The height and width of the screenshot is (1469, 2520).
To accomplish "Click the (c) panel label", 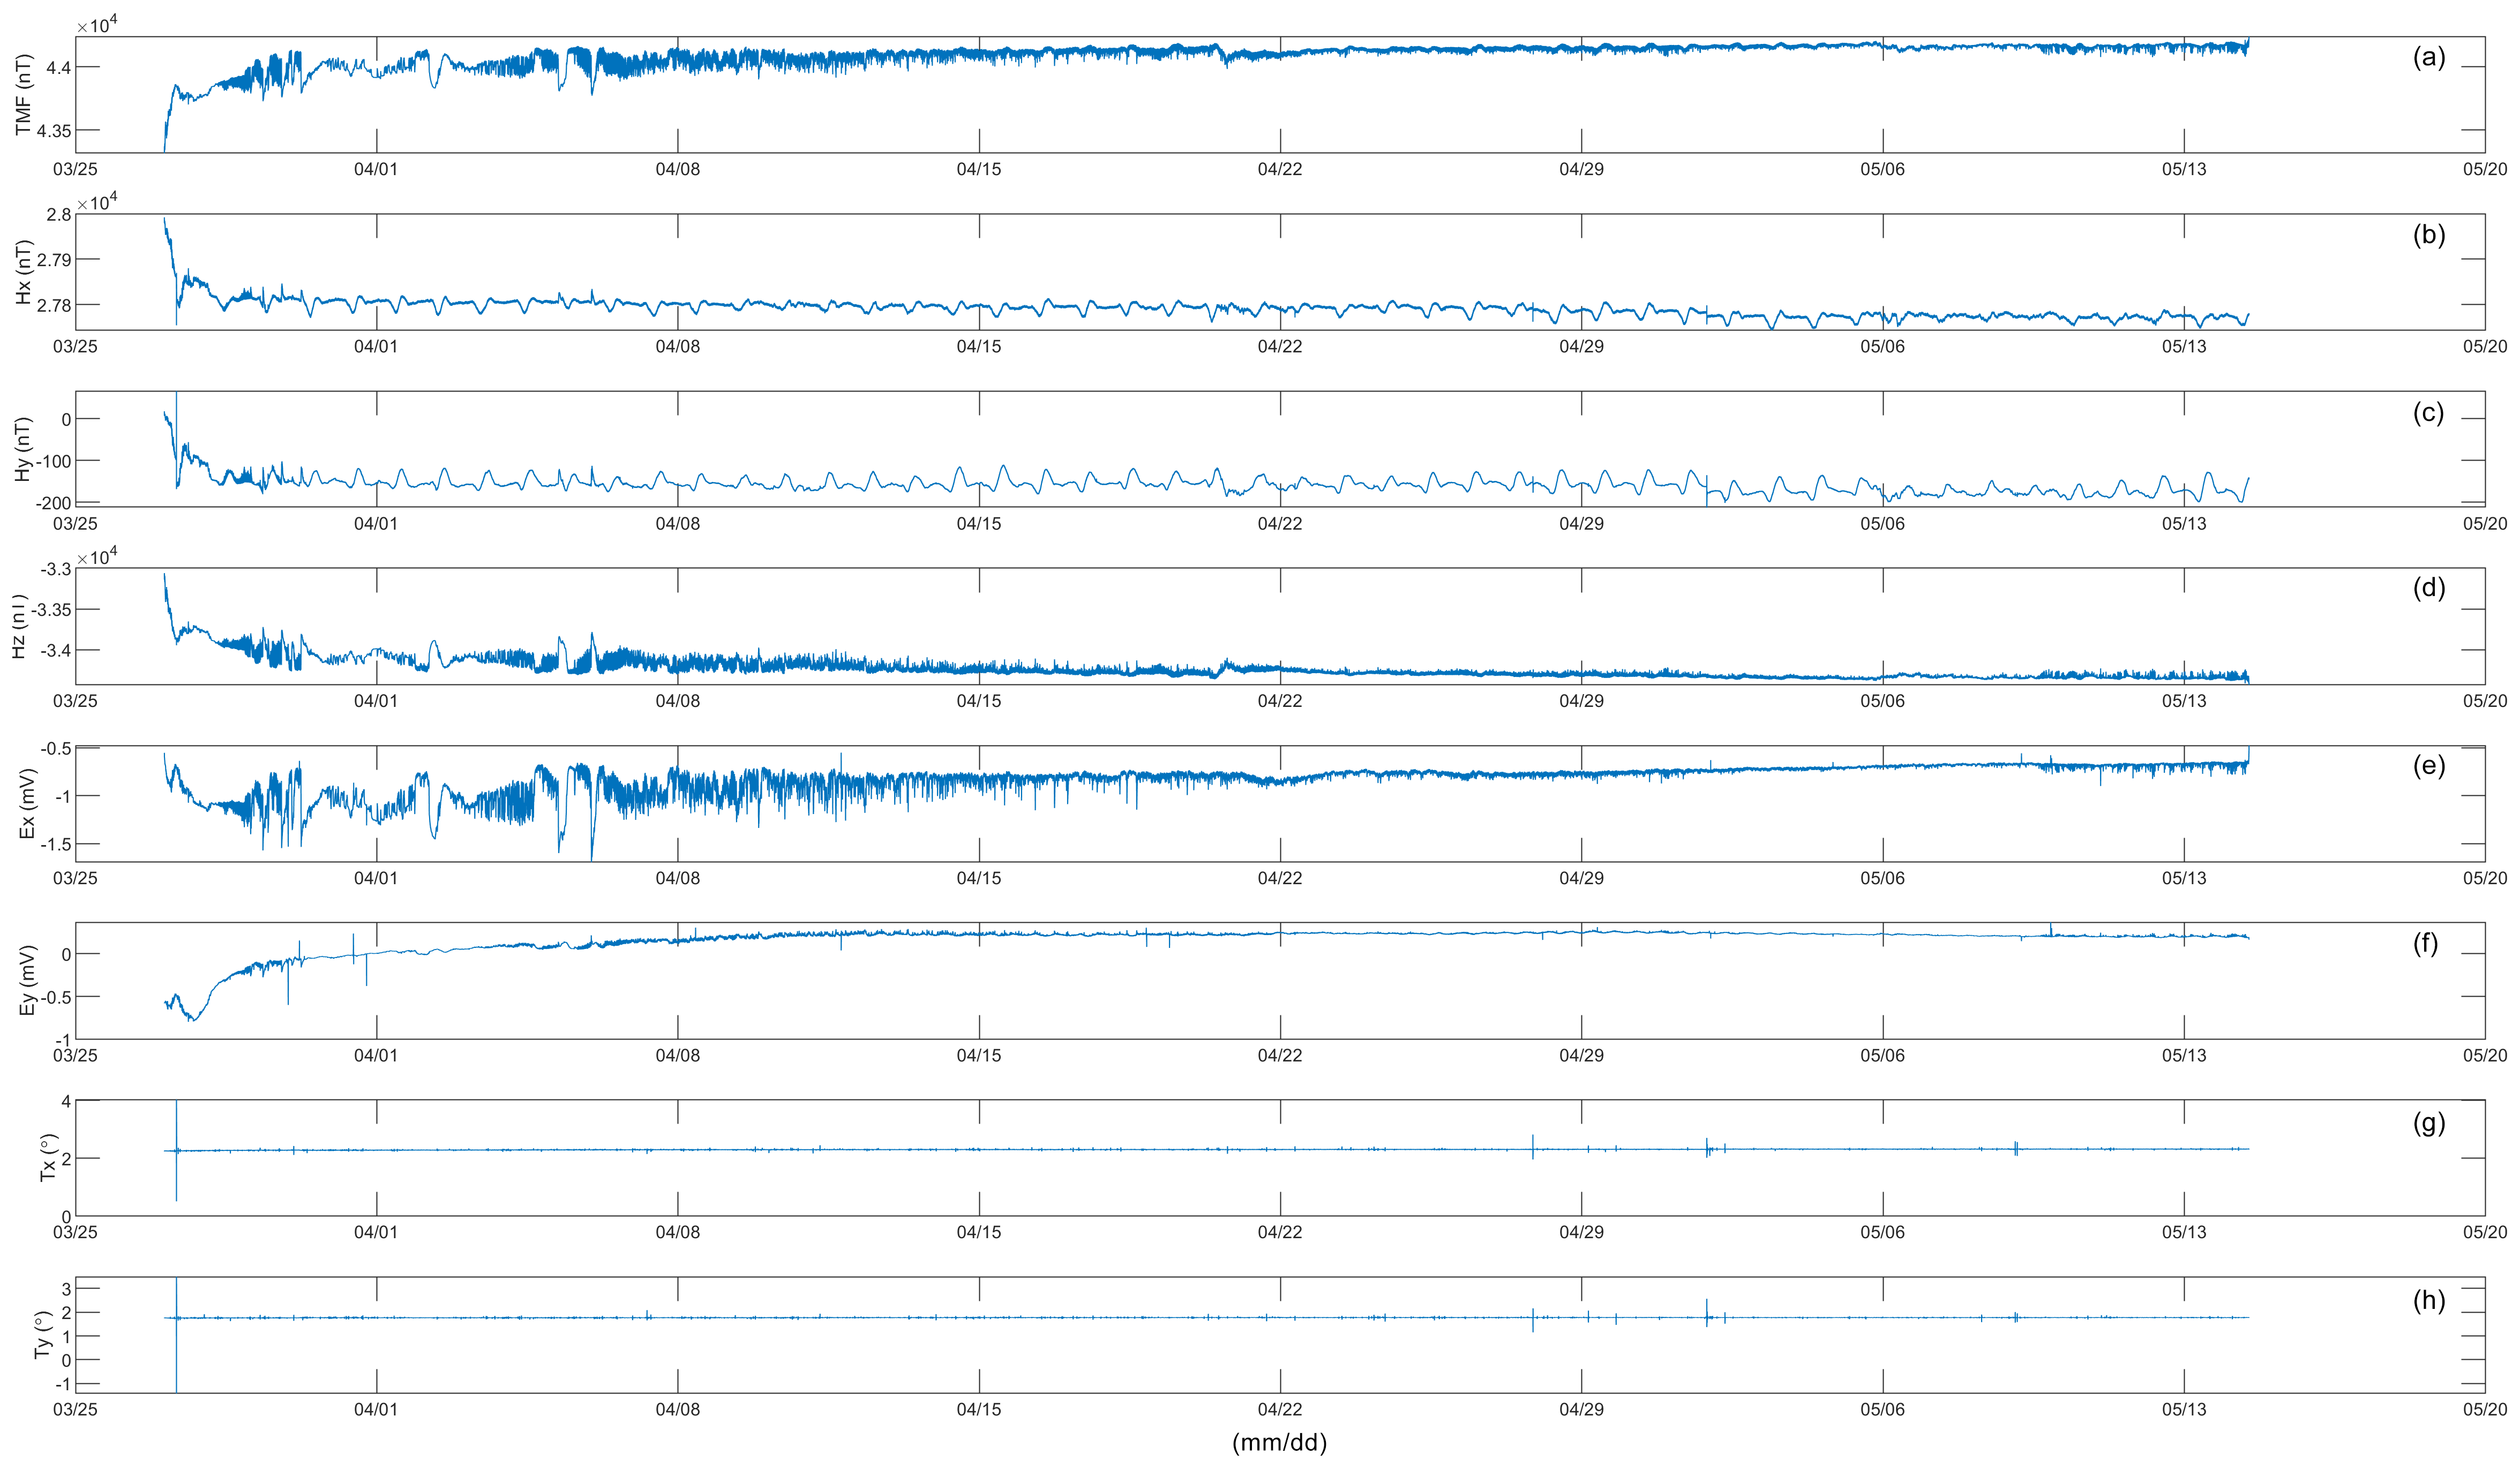I will click(2428, 413).
